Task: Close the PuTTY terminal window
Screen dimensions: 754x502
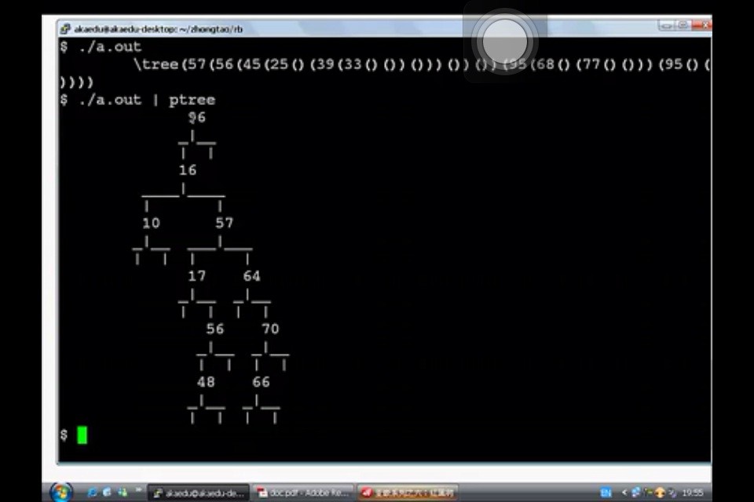Action: tap(701, 25)
